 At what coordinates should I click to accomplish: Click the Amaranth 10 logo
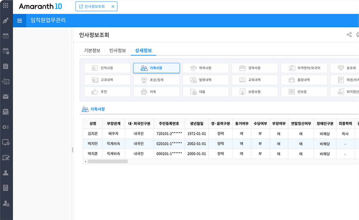pos(40,6)
